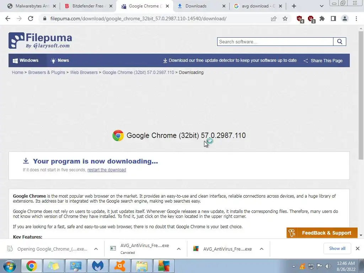Viewport: 364px width, 273px height.
Task: Open FeedBack & Support widget
Action: click(x=322, y=232)
